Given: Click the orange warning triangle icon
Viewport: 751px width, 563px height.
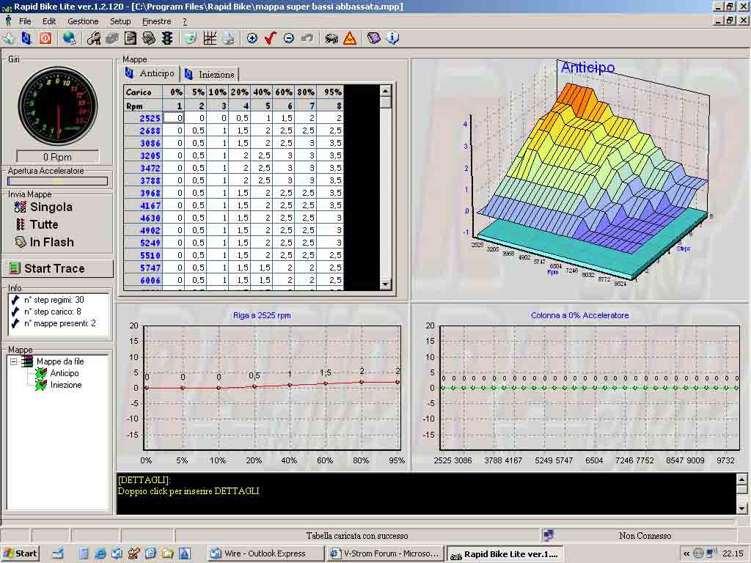Looking at the screenshot, I should (350, 38).
